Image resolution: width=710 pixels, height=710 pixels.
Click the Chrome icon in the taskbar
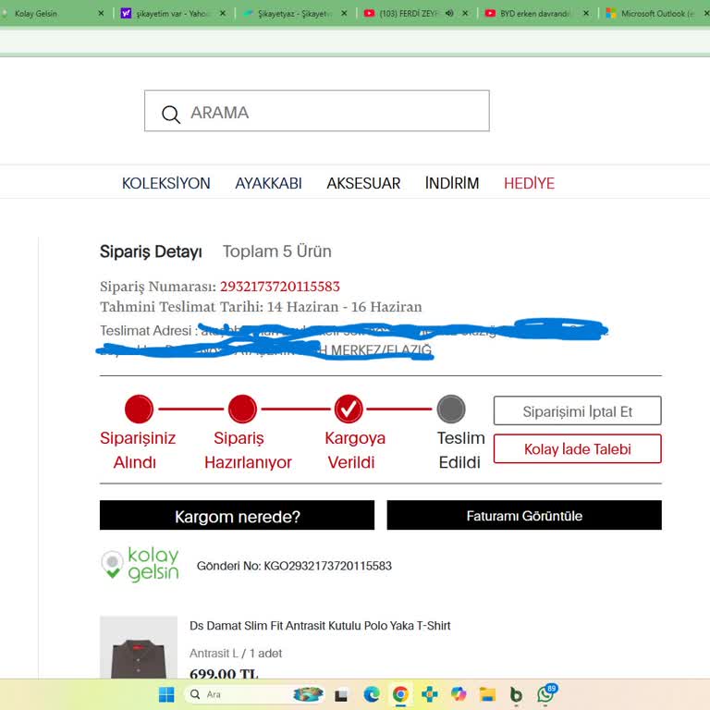click(400, 694)
